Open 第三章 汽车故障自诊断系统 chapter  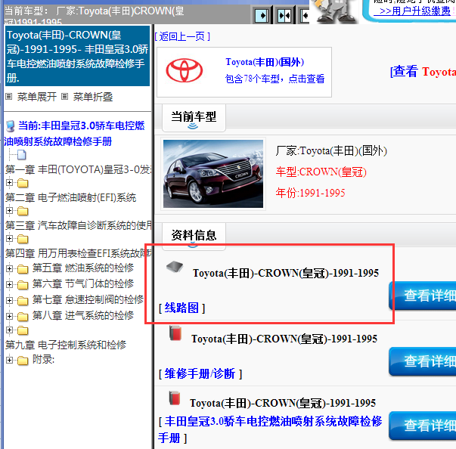click(x=78, y=225)
